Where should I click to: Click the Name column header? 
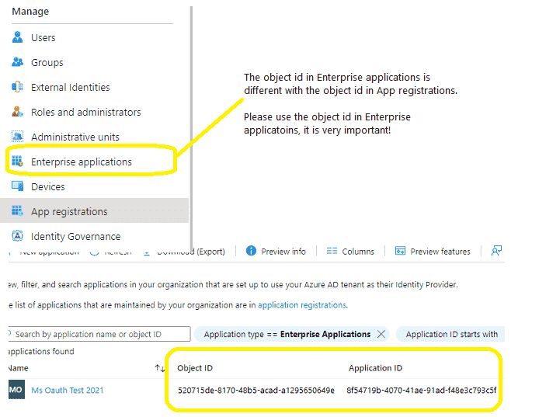[18, 368]
